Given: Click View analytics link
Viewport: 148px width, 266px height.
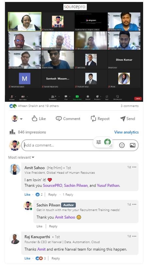Looking at the screenshot, I should click(126, 132).
